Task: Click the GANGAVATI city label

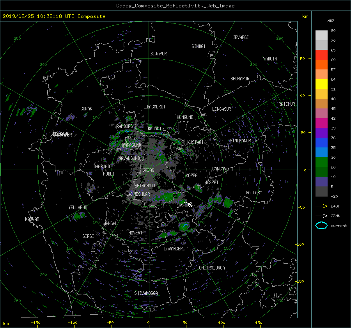Action: coord(223,169)
